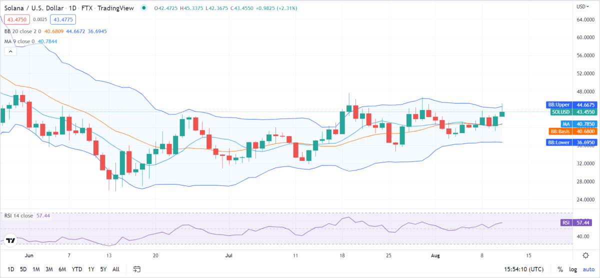Select the 1D time range

pos(10,269)
